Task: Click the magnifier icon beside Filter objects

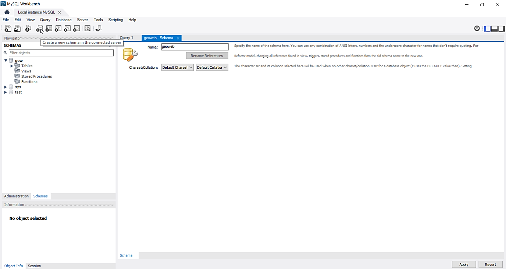Action: click(x=6, y=53)
